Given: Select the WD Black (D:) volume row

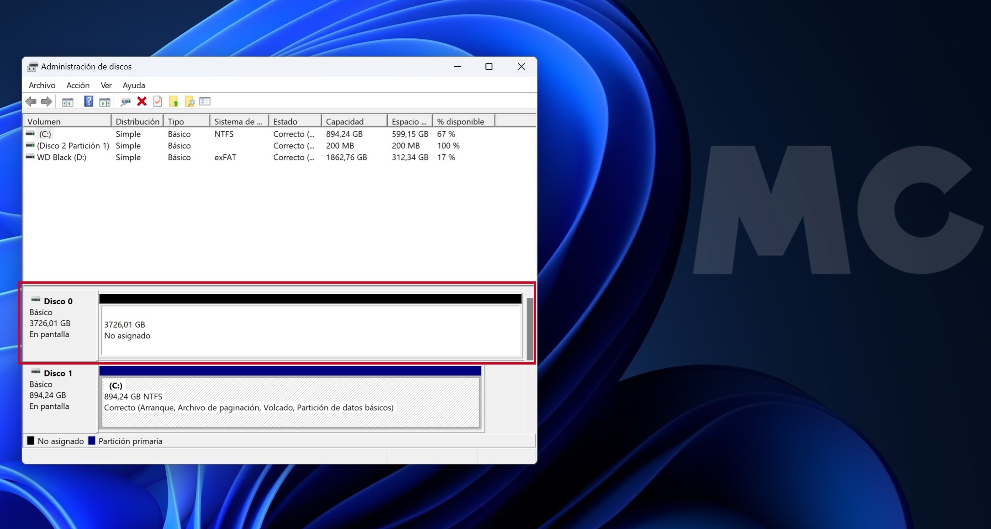Looking at the screenshot, I should tap(61, 157).
